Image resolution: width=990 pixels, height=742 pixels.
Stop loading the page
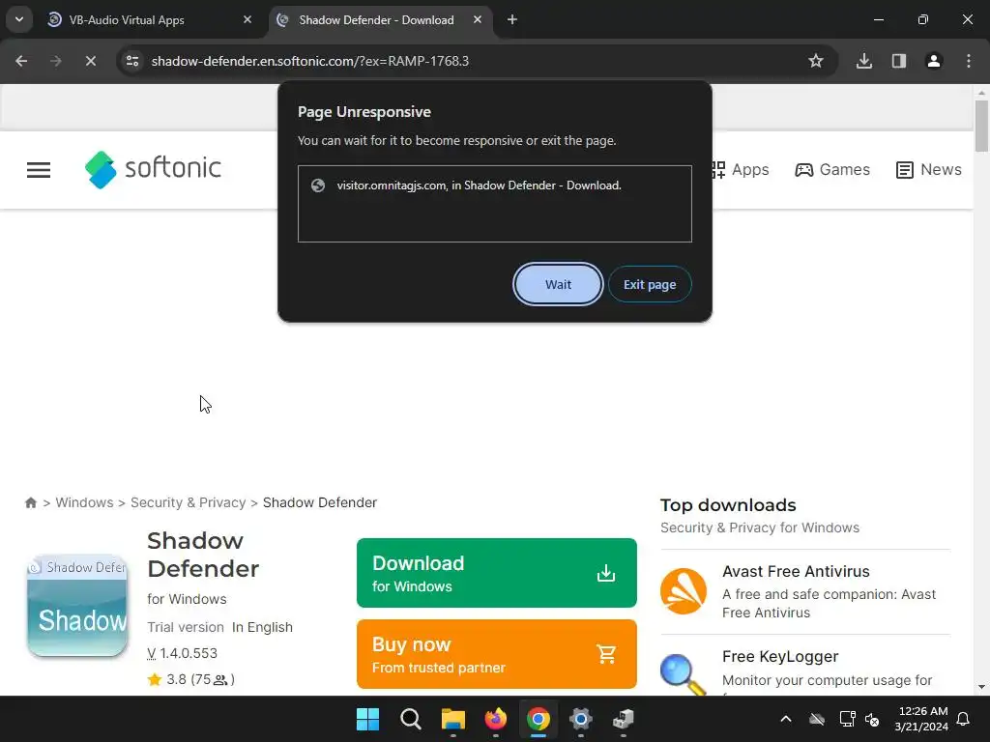point(90,61)
